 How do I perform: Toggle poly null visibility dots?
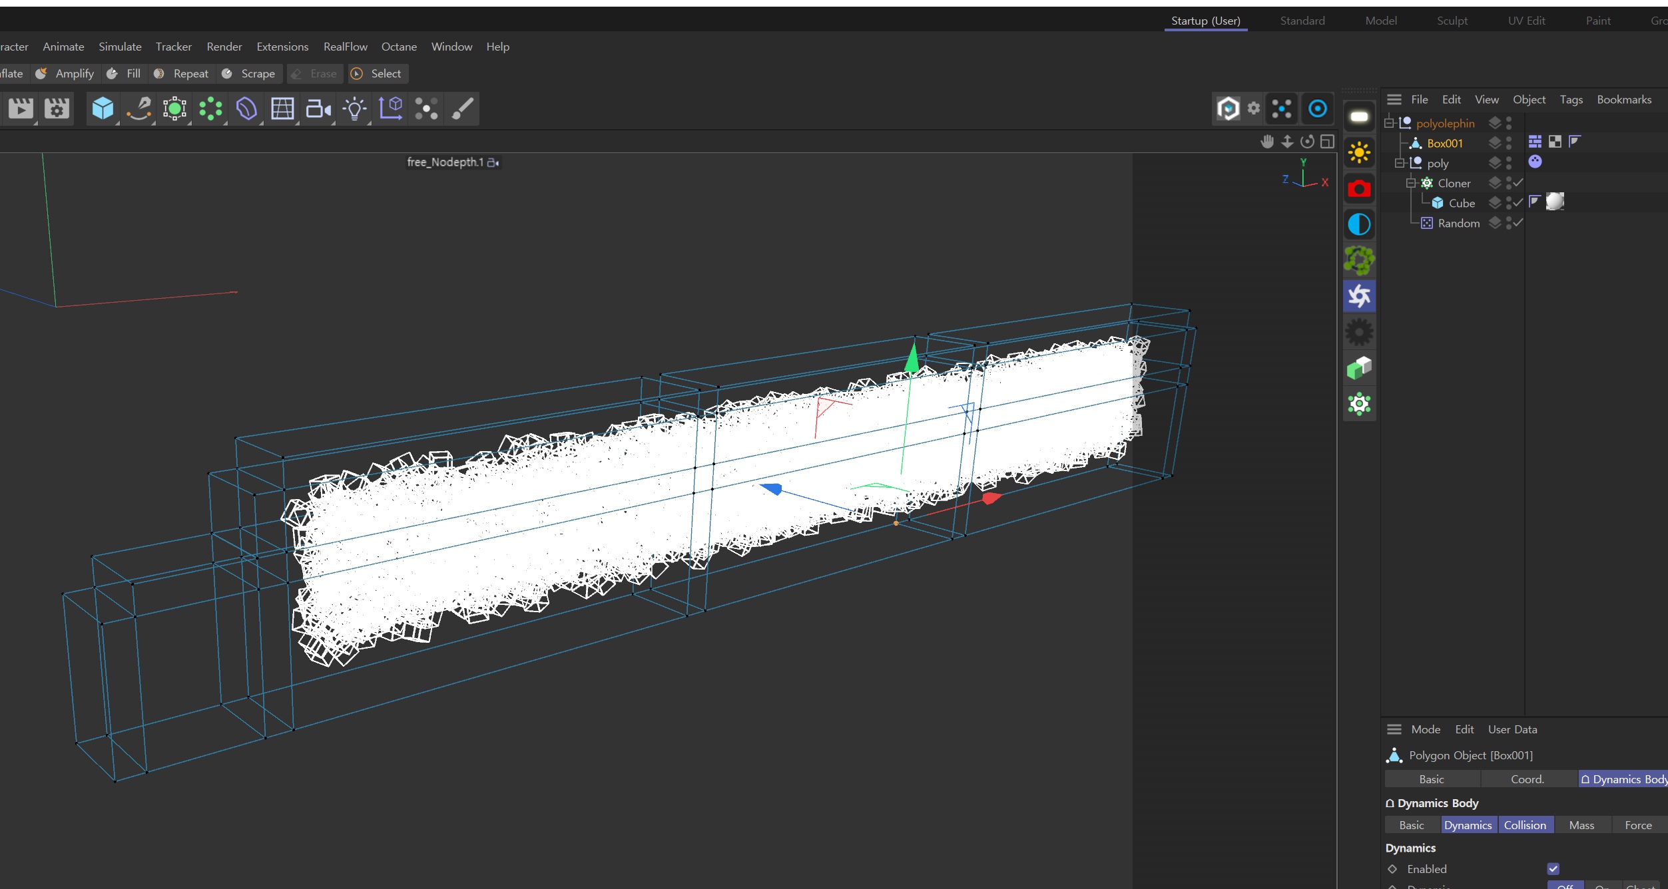pyautogui.click(x=1509, y=163)
